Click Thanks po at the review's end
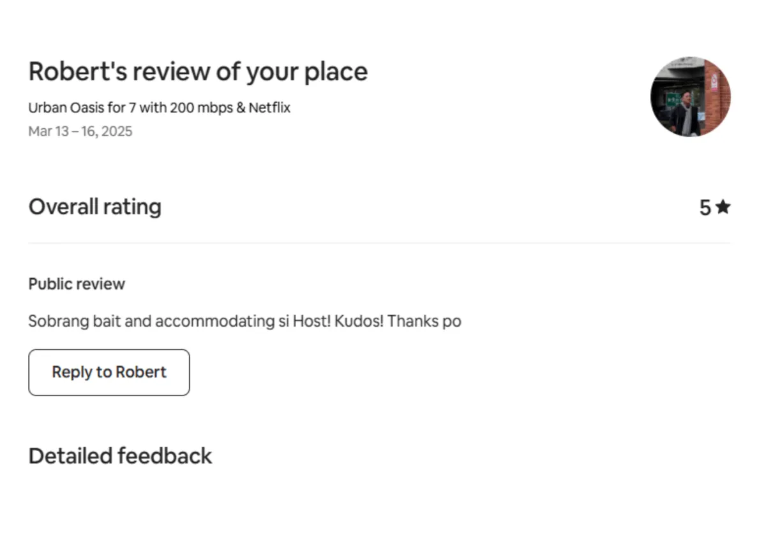This screenshot has height=543, width=766. tap(424, 321)
